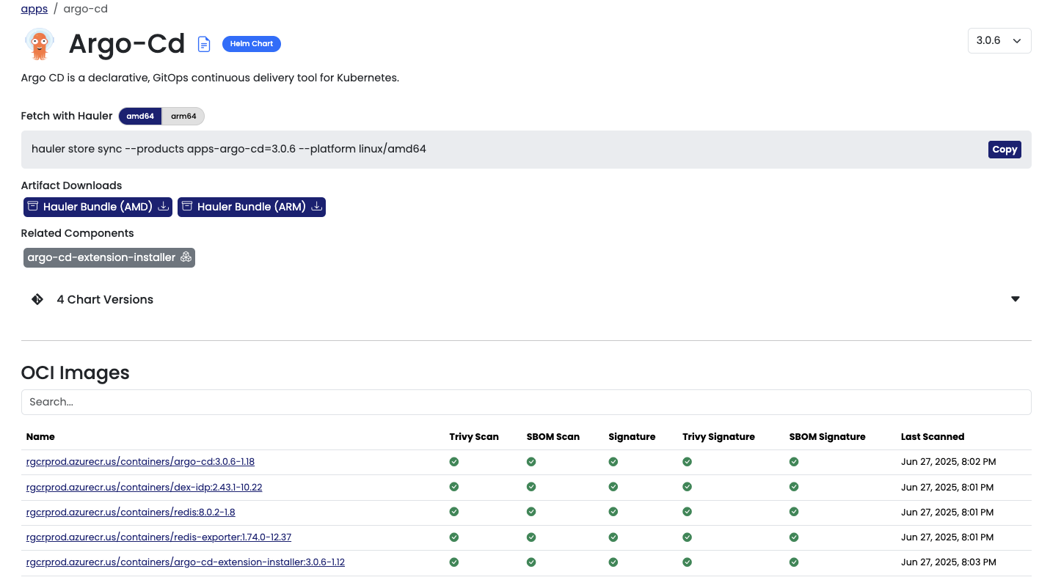Click Trivy Signature checkmark for redis-exporter row

pos(687,537)
